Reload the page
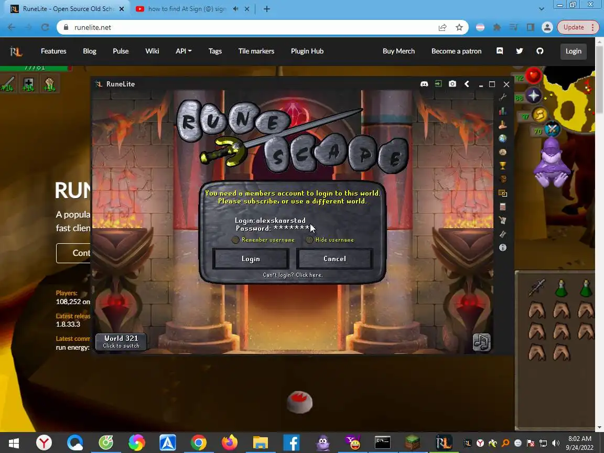604x453 pixels. (45, 27)
